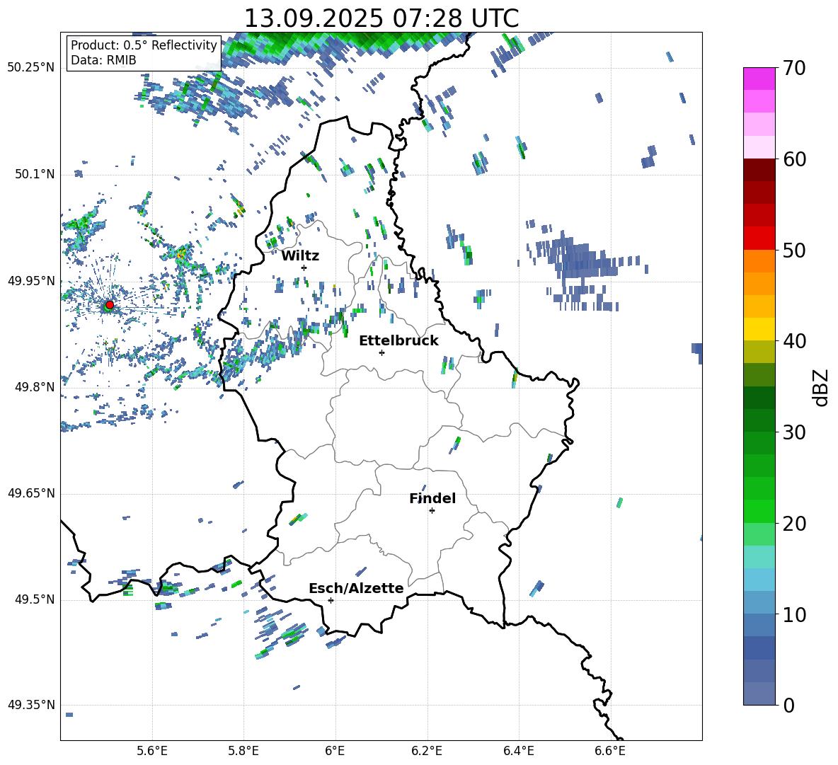Image resolution: width=838 pixels, height=765 pixels.
Task: Click the Ettelbruck station cross marker
Action: [381, 352]
